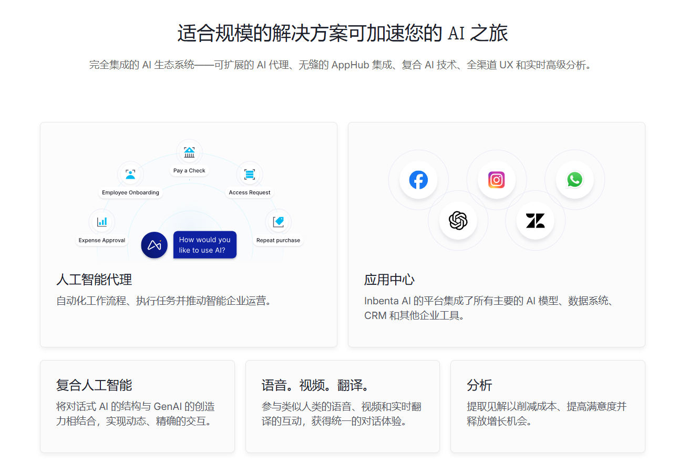The image size is (678, 473).
Task: Click the OpenAI ChatGPT icon
Action: (458, 220)
